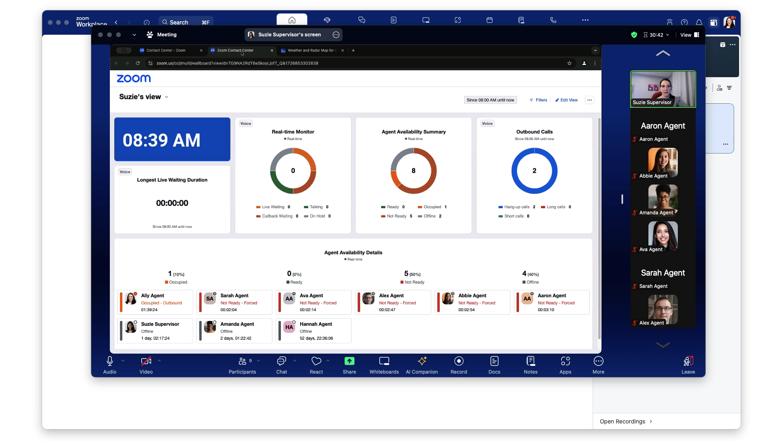Bookmark the wallboard page with star
Screen dimensions: 784x441
coord(569,63)
